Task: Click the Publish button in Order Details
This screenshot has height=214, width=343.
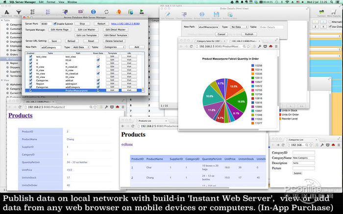Action: pyautogui.click(x=248, y=34)
